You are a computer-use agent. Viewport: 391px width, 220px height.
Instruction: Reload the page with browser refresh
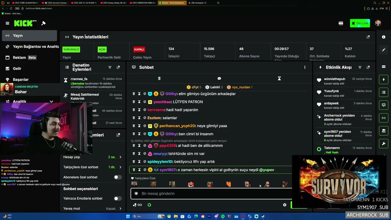click(11, 8)
